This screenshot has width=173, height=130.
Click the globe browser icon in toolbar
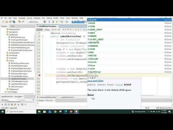pyautogui.click(x=45, y=22)
